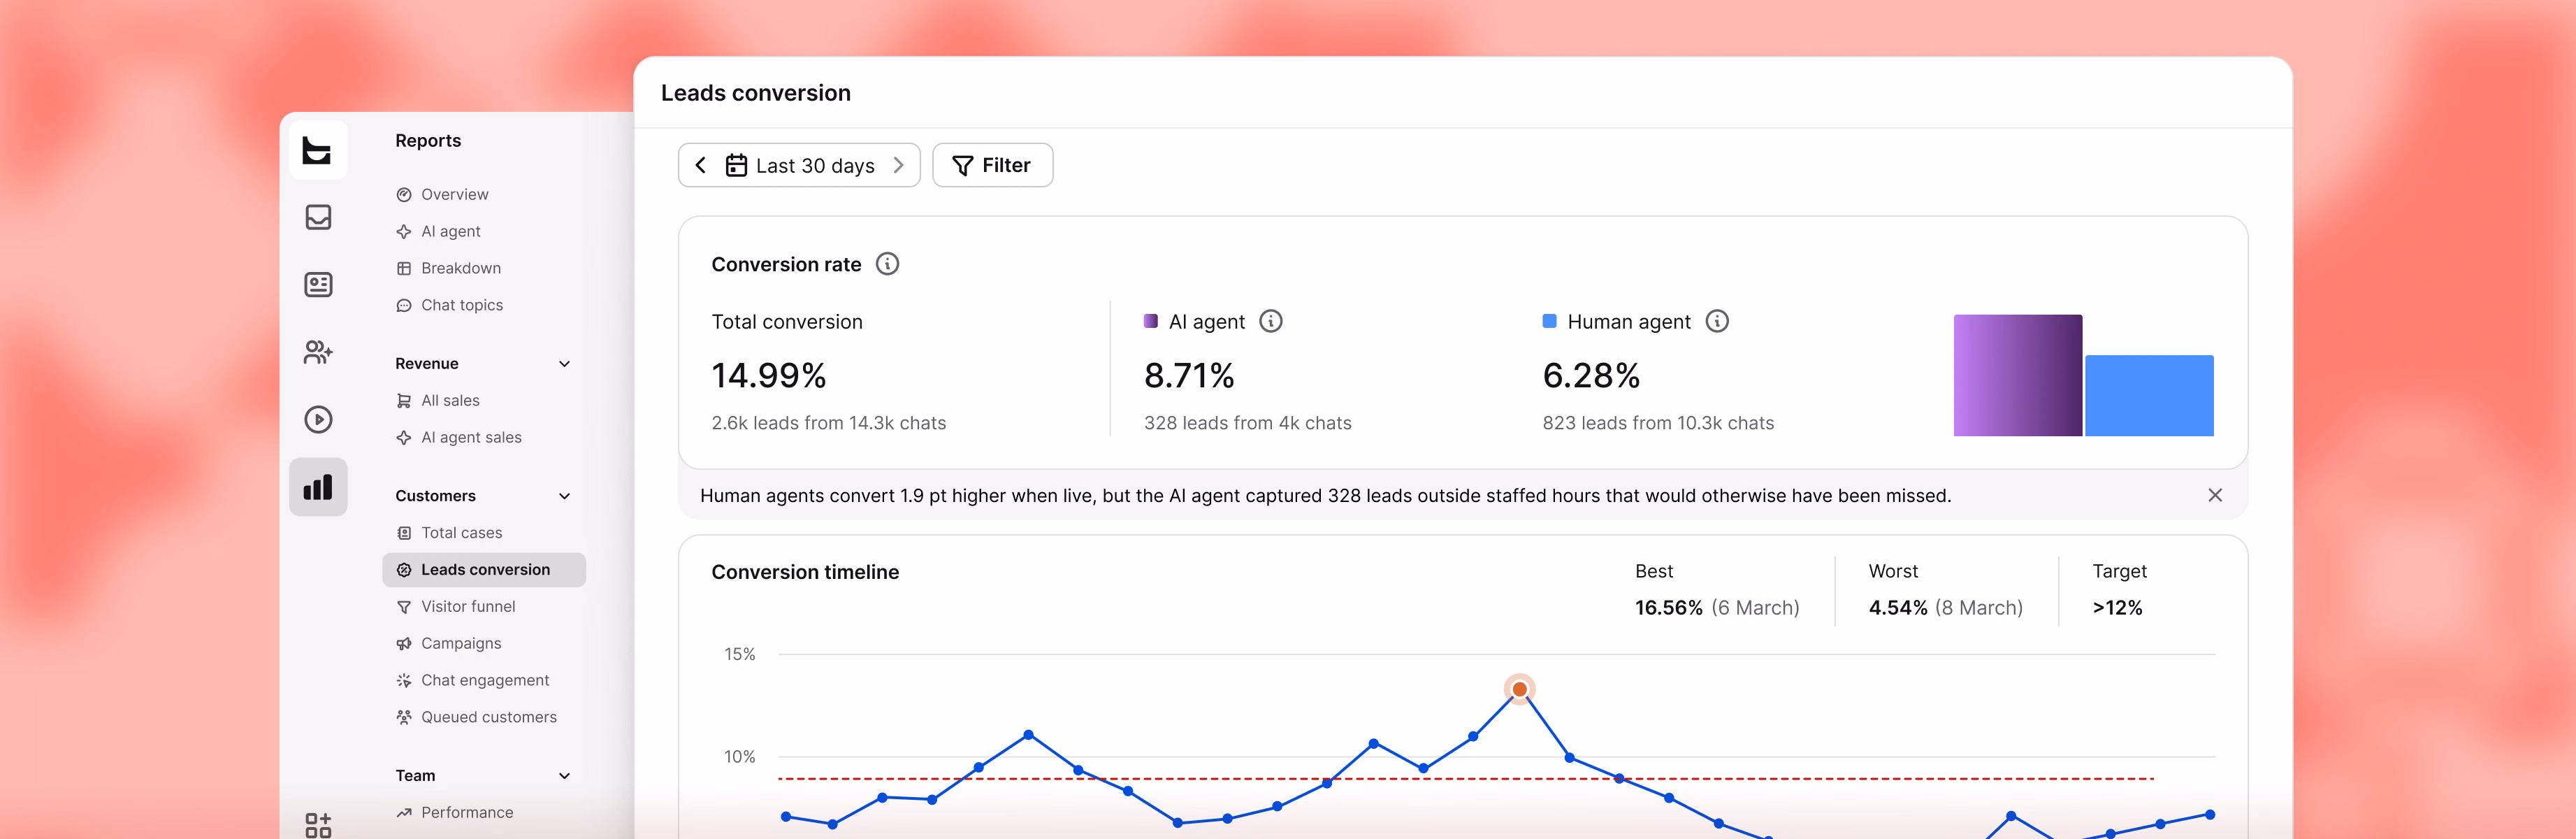Screen dimensions: 2576x839
Task: Click the orange best-day chart point
Action: pos(1519,689)
